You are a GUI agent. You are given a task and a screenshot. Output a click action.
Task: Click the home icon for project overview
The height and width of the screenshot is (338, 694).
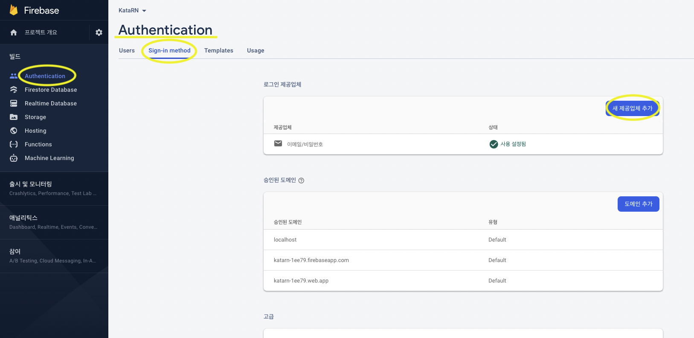click(x=14, y=32)
